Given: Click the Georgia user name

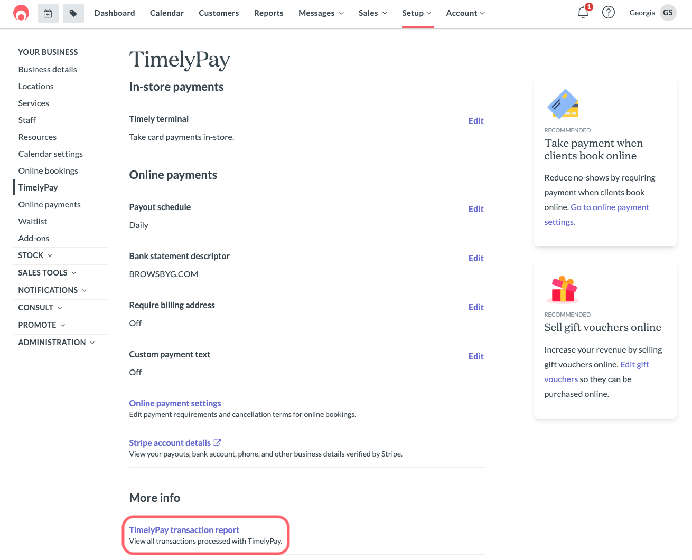Looking at the screenshot, I should coord(642,13).
